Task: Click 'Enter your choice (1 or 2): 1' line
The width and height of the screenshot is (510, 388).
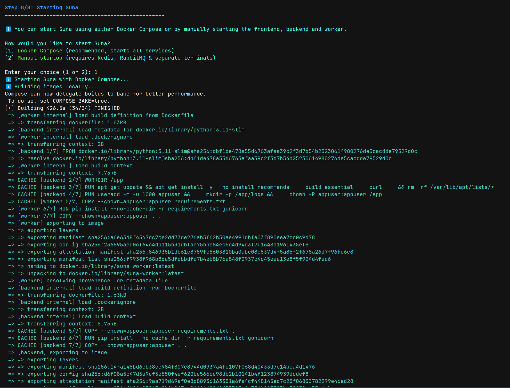Action: point(51,72)
